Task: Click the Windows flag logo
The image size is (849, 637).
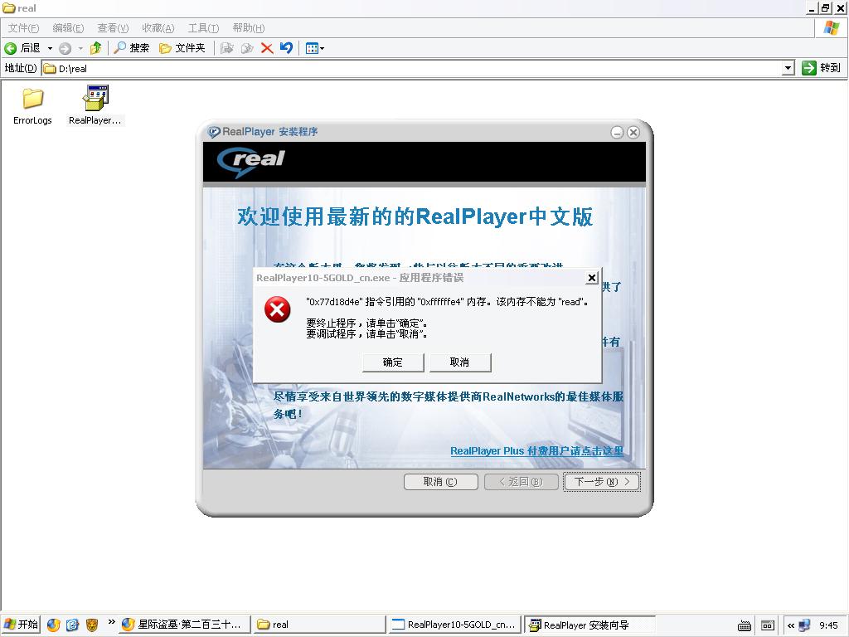Action: pyautogui.click(x=831, y=27)
